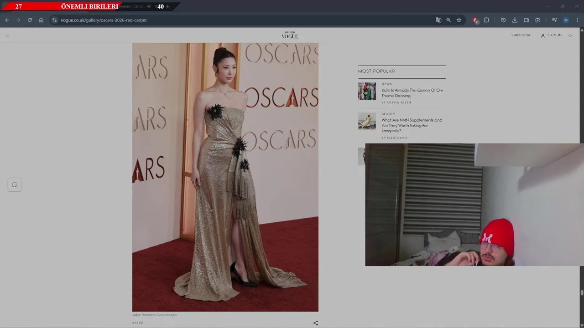
Task: Open the Vogue hamburger menu
Action: (x=7, y=35)
